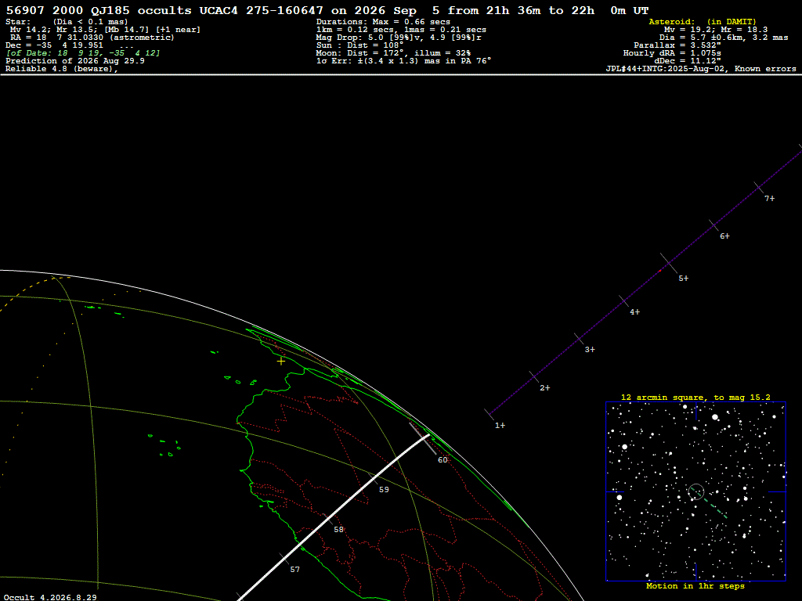The height and width of the screenshot is (601, 802).
Task: Click the 7+ marker on purple line
Action: (770, 198)
